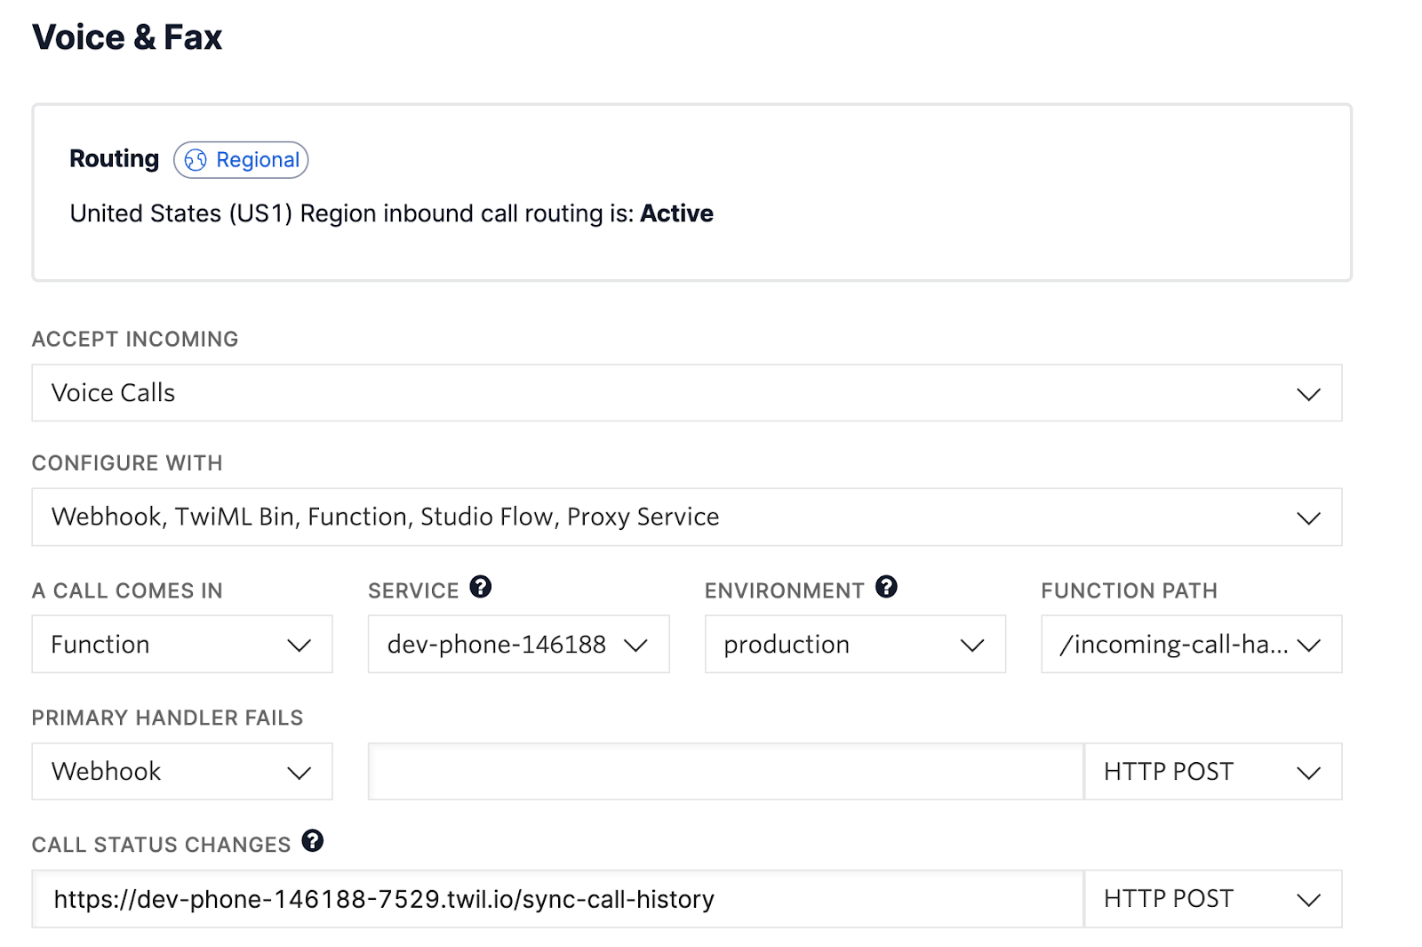The height and width of the screenshot is (947, 1422).
Task: Click the CONFIGURE WITH label
Action: tap(127, 463)
